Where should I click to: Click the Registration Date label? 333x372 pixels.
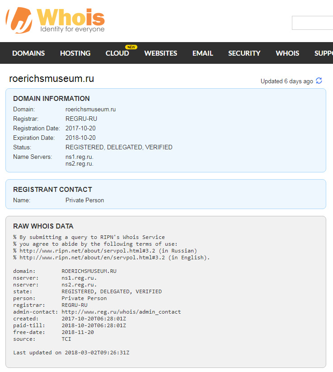tap(37, 129)
